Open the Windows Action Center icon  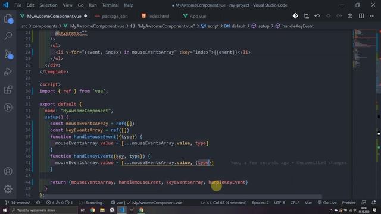(x=374, y=210)
